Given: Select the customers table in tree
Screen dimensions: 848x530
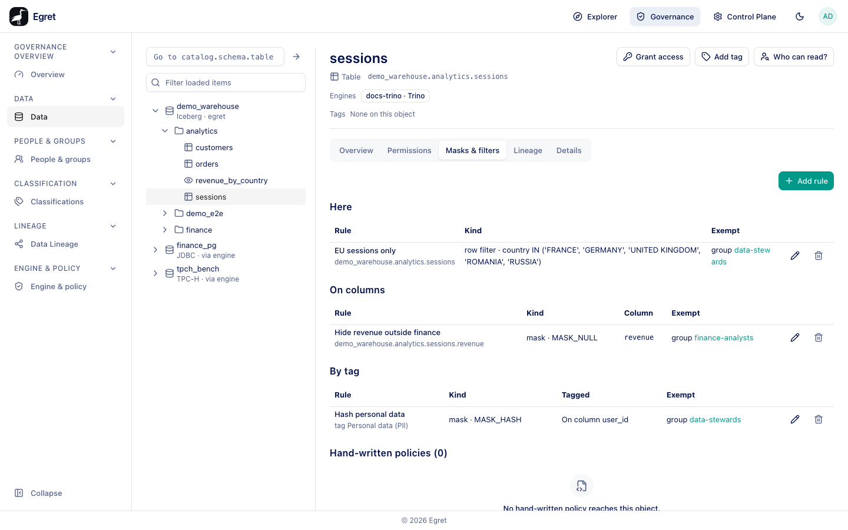Looking at the screenshot, I should (x=226, y=147).
